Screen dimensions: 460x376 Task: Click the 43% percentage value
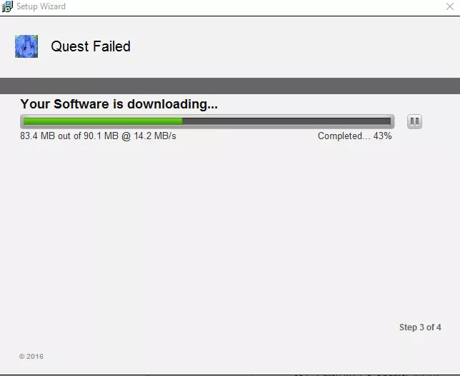[382, 136]
